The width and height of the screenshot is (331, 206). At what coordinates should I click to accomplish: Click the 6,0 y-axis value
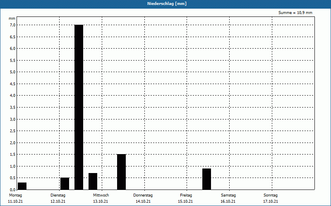[x=13, y=49]
